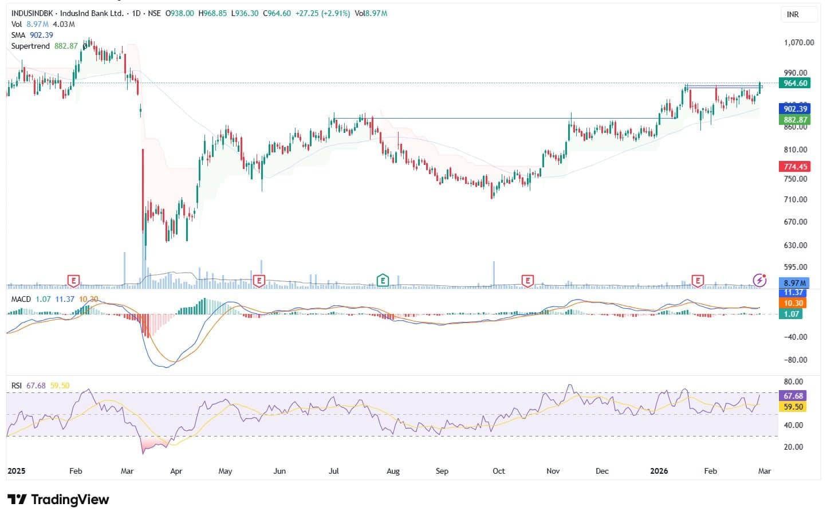Click the 2025 label on the time axis
This screenshot has width=827, height=519.
tap(16, 471)
